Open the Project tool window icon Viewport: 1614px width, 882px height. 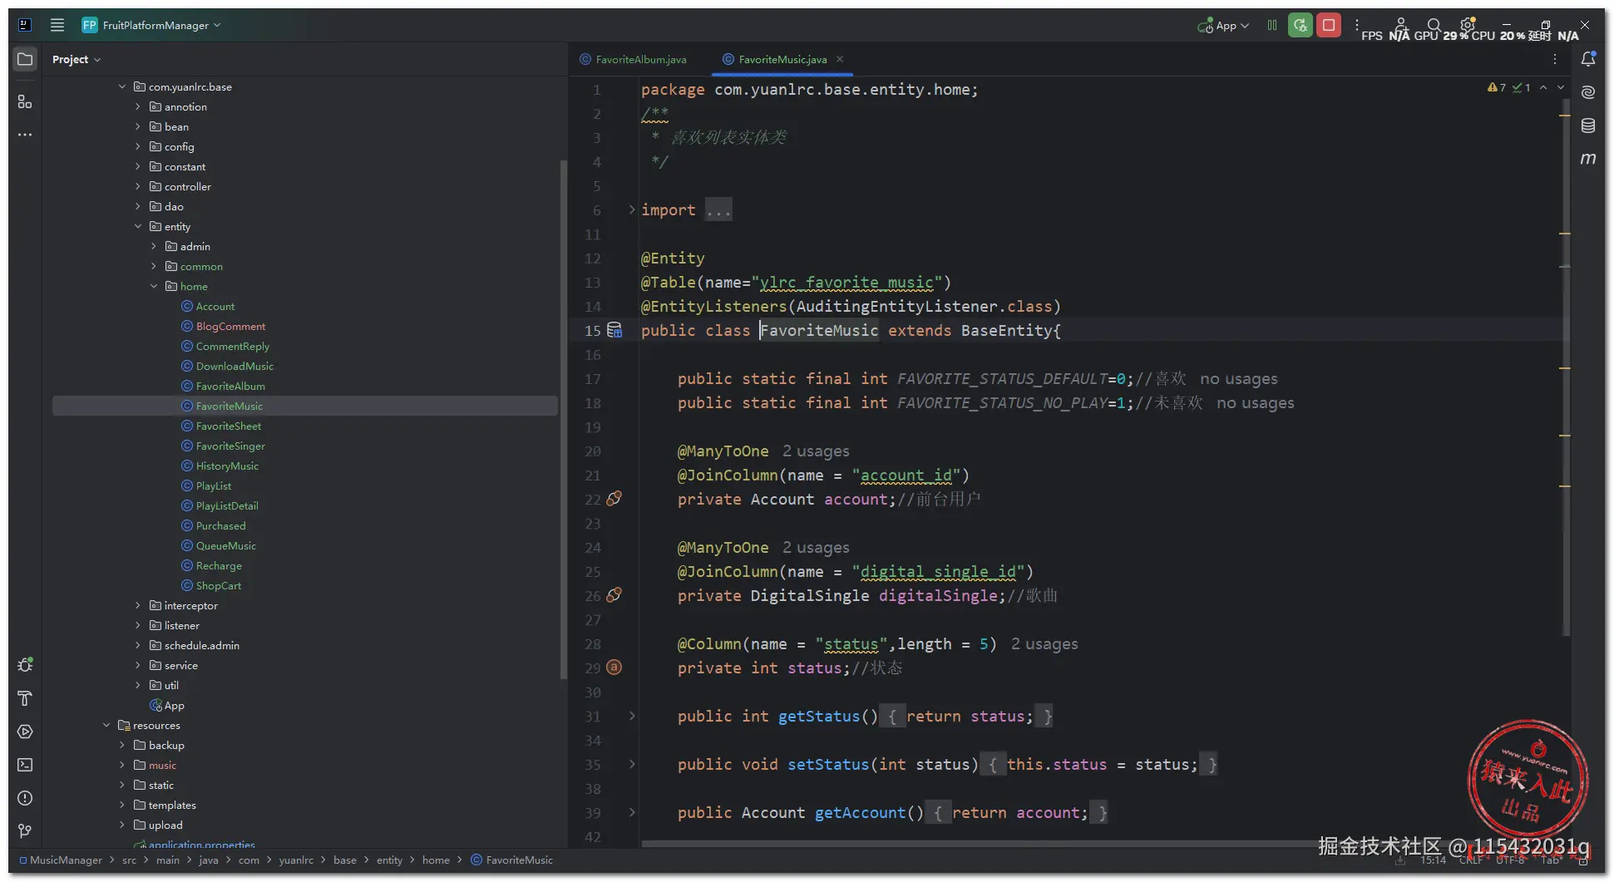click(x=25, y=59)
